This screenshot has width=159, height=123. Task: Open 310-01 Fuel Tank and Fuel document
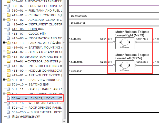click(x=37, y=11)
